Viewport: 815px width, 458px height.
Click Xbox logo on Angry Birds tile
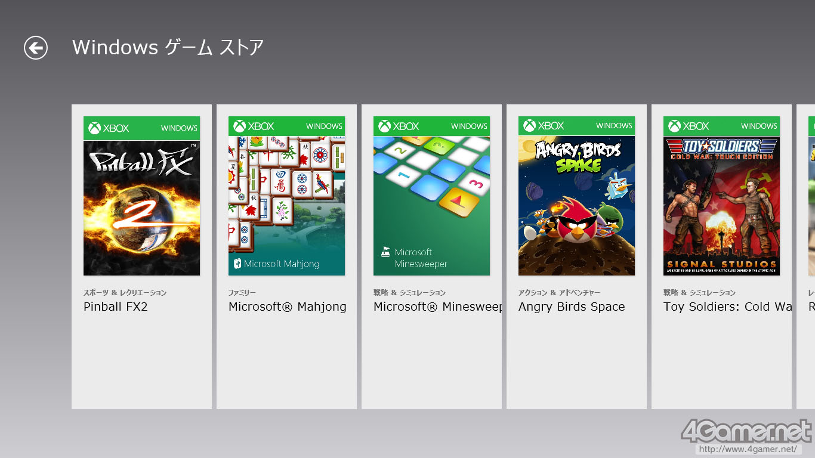click(544, 125)
